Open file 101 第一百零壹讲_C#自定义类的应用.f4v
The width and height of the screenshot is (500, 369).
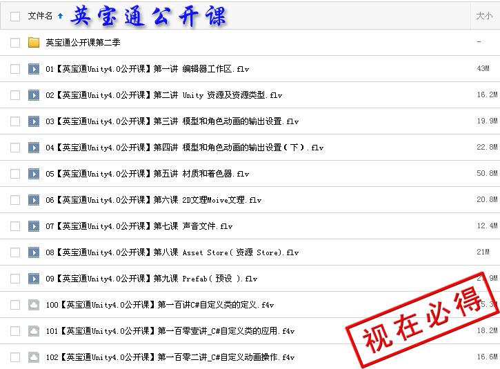pos(170,331)
